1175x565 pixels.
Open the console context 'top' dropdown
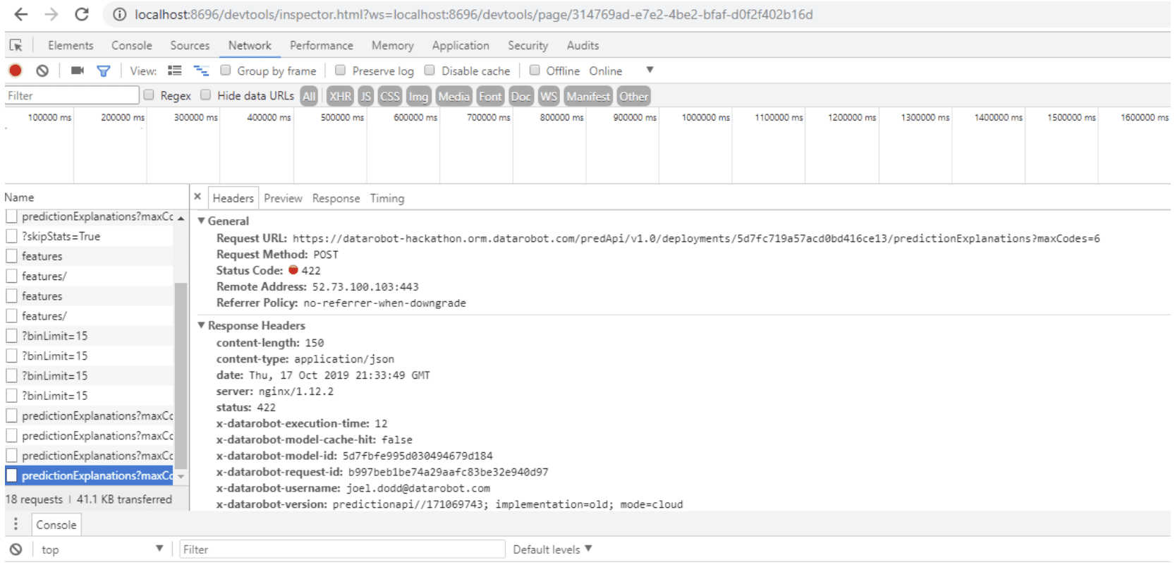click(x=102, y=549)
